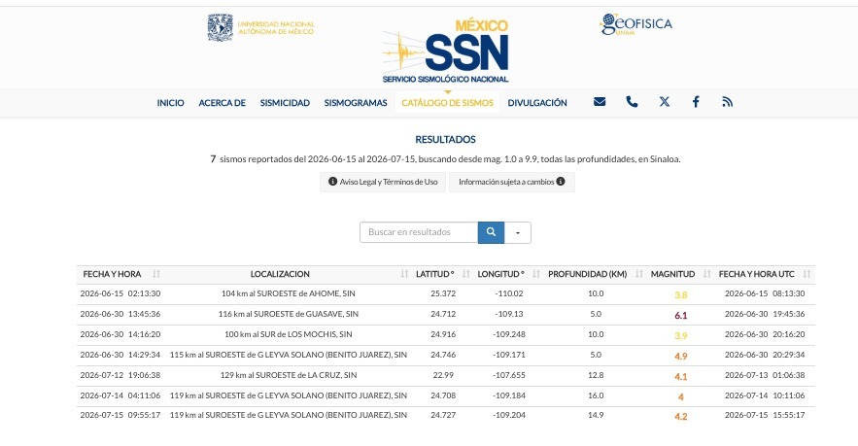Viewport: 858px width, 446px height.
Task: Click the longitude value -109.204
Action: click(509, 415)
